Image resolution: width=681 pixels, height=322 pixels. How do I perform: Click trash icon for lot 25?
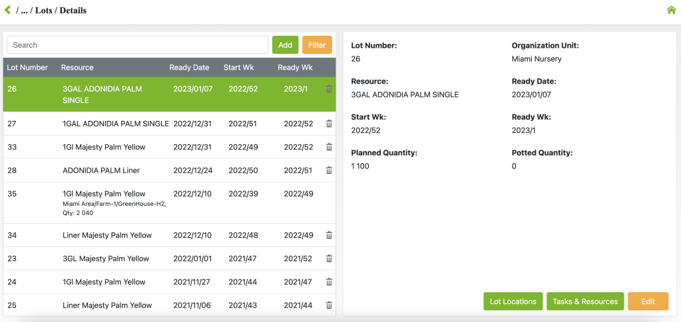click(x=329, y=305)
